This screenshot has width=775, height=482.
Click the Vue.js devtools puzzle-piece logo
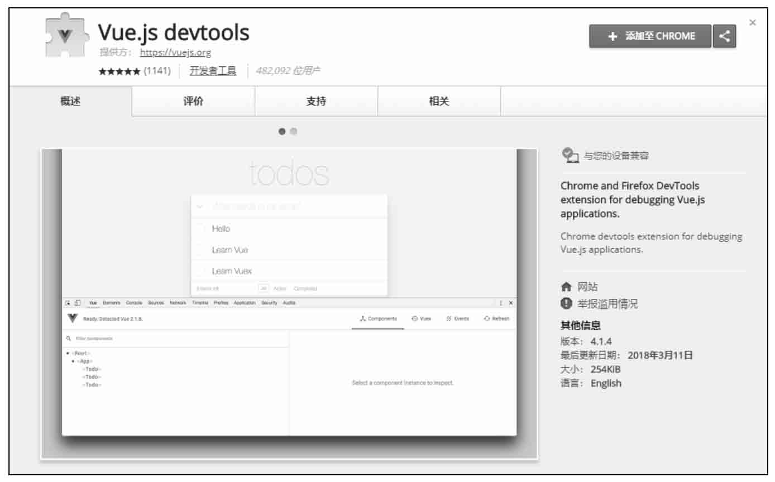[x=66, y=36]
